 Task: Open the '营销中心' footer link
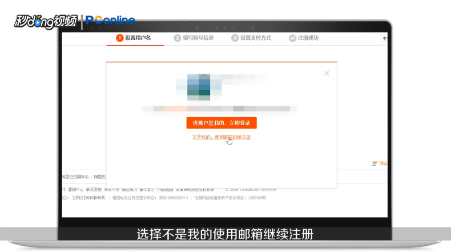coord(76,190)
